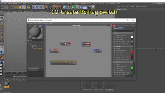
Task: Select Texture mode checkered icon
Action: point(2,22)
